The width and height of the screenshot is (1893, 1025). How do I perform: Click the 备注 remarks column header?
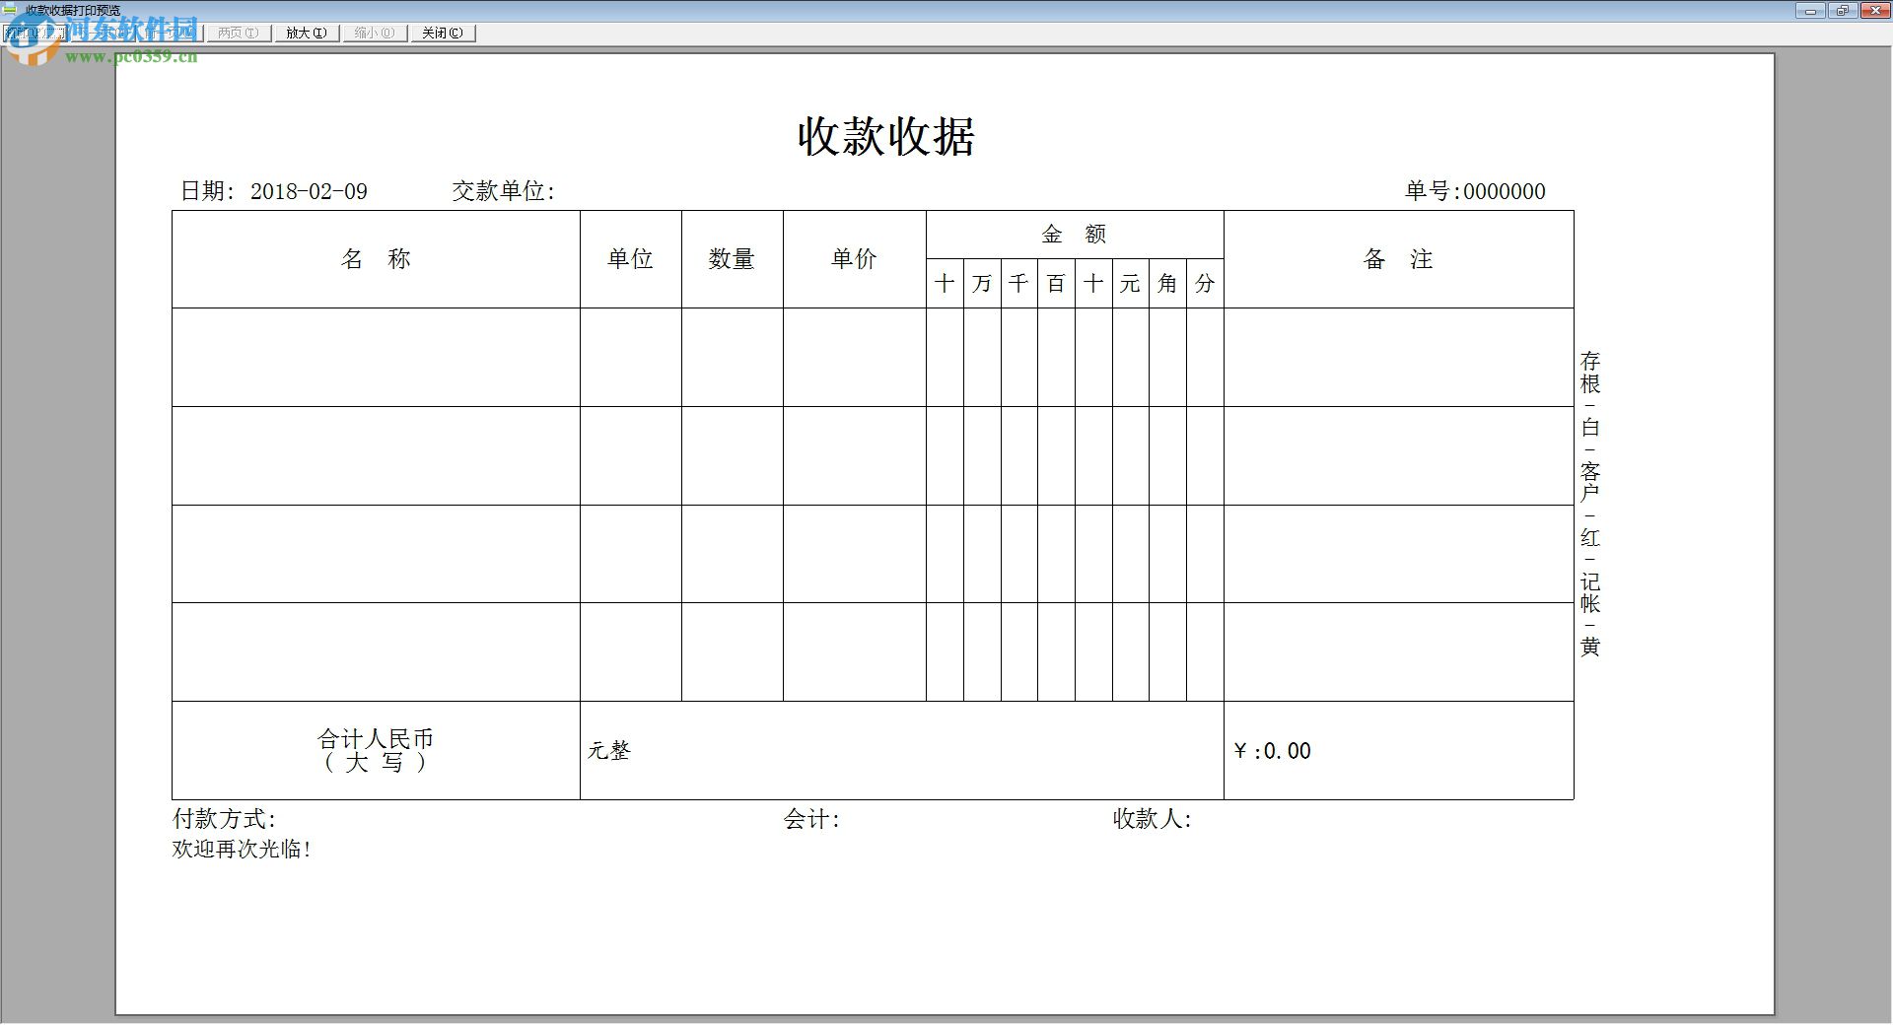(x=1399, y=259)
